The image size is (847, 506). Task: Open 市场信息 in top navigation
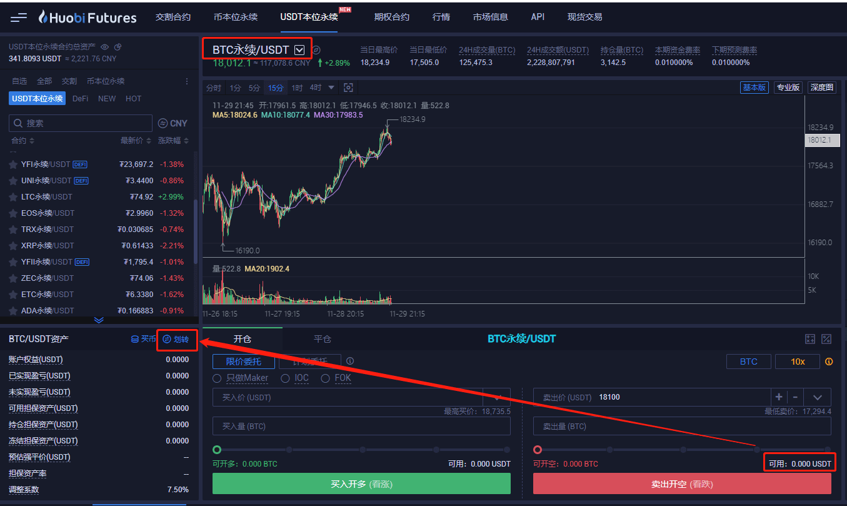coord(491,17)
